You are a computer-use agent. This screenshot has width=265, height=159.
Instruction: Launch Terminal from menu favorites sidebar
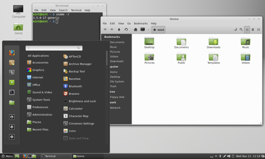[x=12, y=92]
